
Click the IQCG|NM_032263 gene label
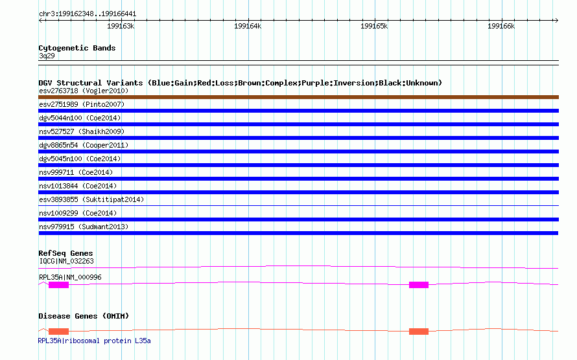pyautogui.click(x=67, y=261)
